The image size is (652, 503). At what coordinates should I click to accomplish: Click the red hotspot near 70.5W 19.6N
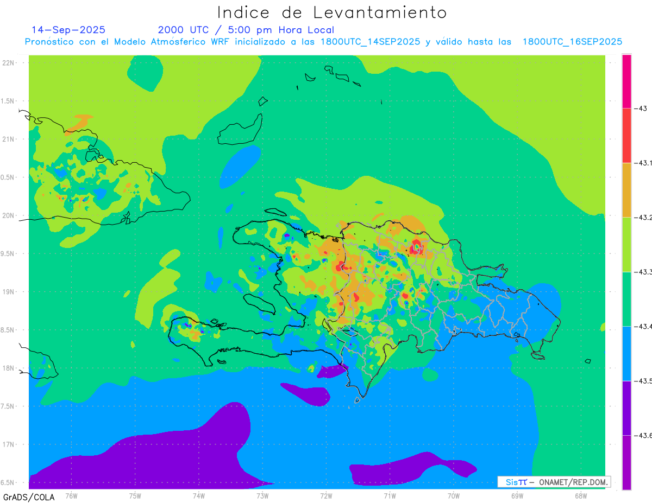pos(417,247)
